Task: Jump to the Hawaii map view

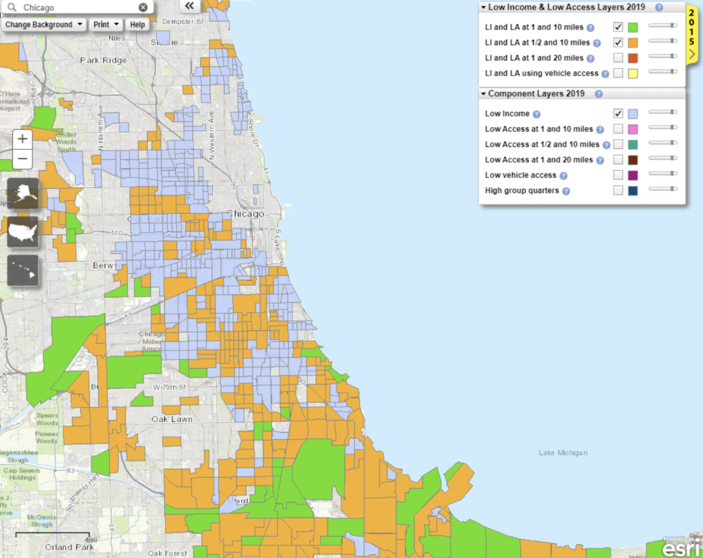Action: click(x=23, y=270)
